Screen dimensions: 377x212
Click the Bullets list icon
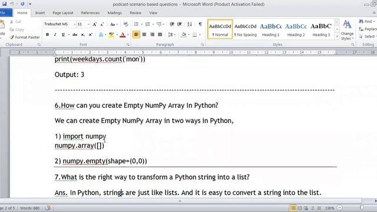136,24
